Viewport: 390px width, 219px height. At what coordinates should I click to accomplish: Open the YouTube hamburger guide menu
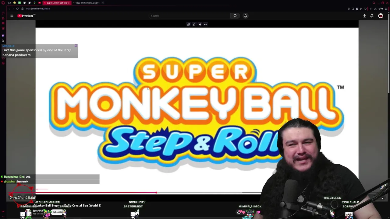pos(12,16)
